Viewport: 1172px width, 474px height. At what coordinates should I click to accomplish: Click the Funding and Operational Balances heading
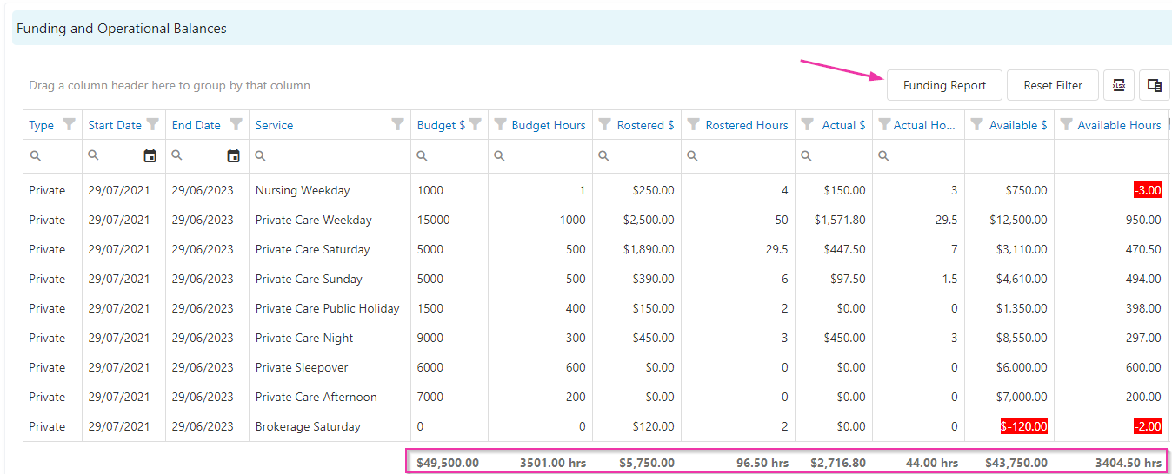point(122,29)
